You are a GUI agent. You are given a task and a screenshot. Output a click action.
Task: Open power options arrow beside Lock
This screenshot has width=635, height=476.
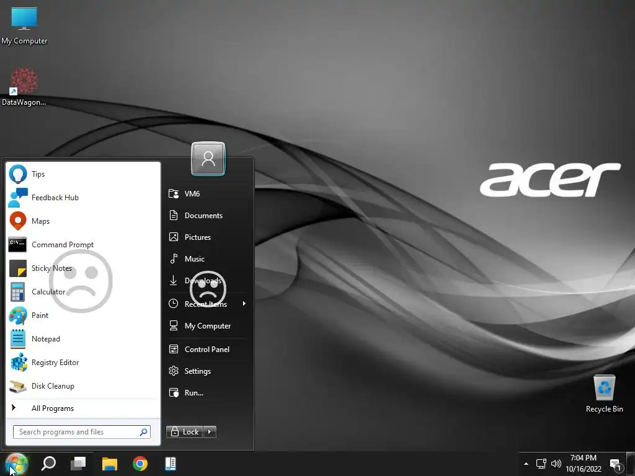(210, 432)
